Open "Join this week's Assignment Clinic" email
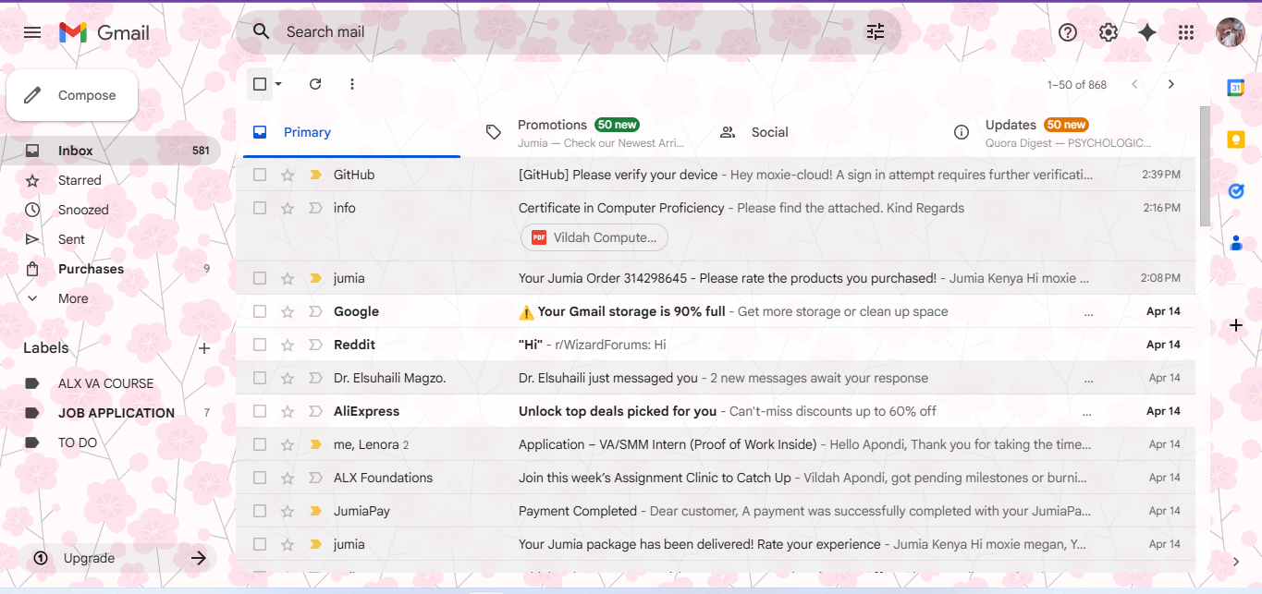The height and width of the screenshot is (594, 1262). 716,478
